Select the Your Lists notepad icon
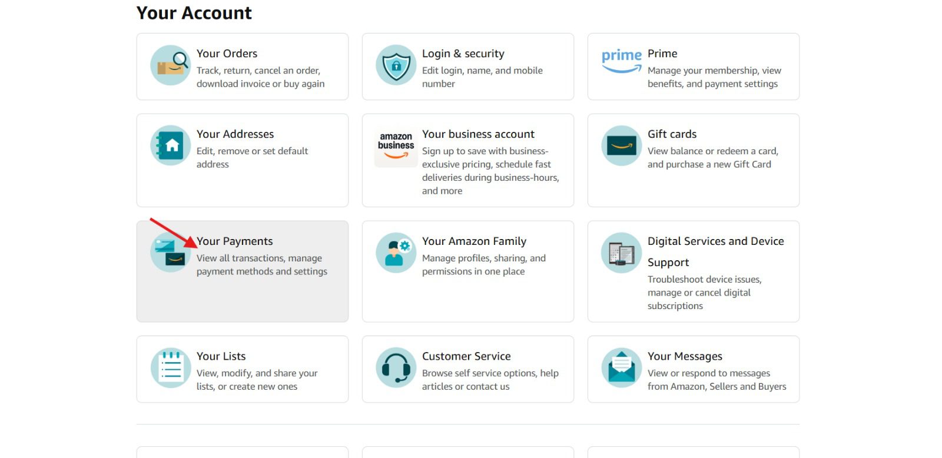 tap(170, 367)
